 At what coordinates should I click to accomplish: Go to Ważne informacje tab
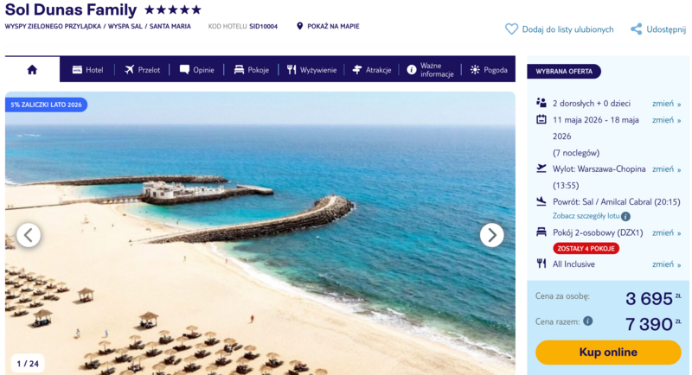click(x=430, y=70)
